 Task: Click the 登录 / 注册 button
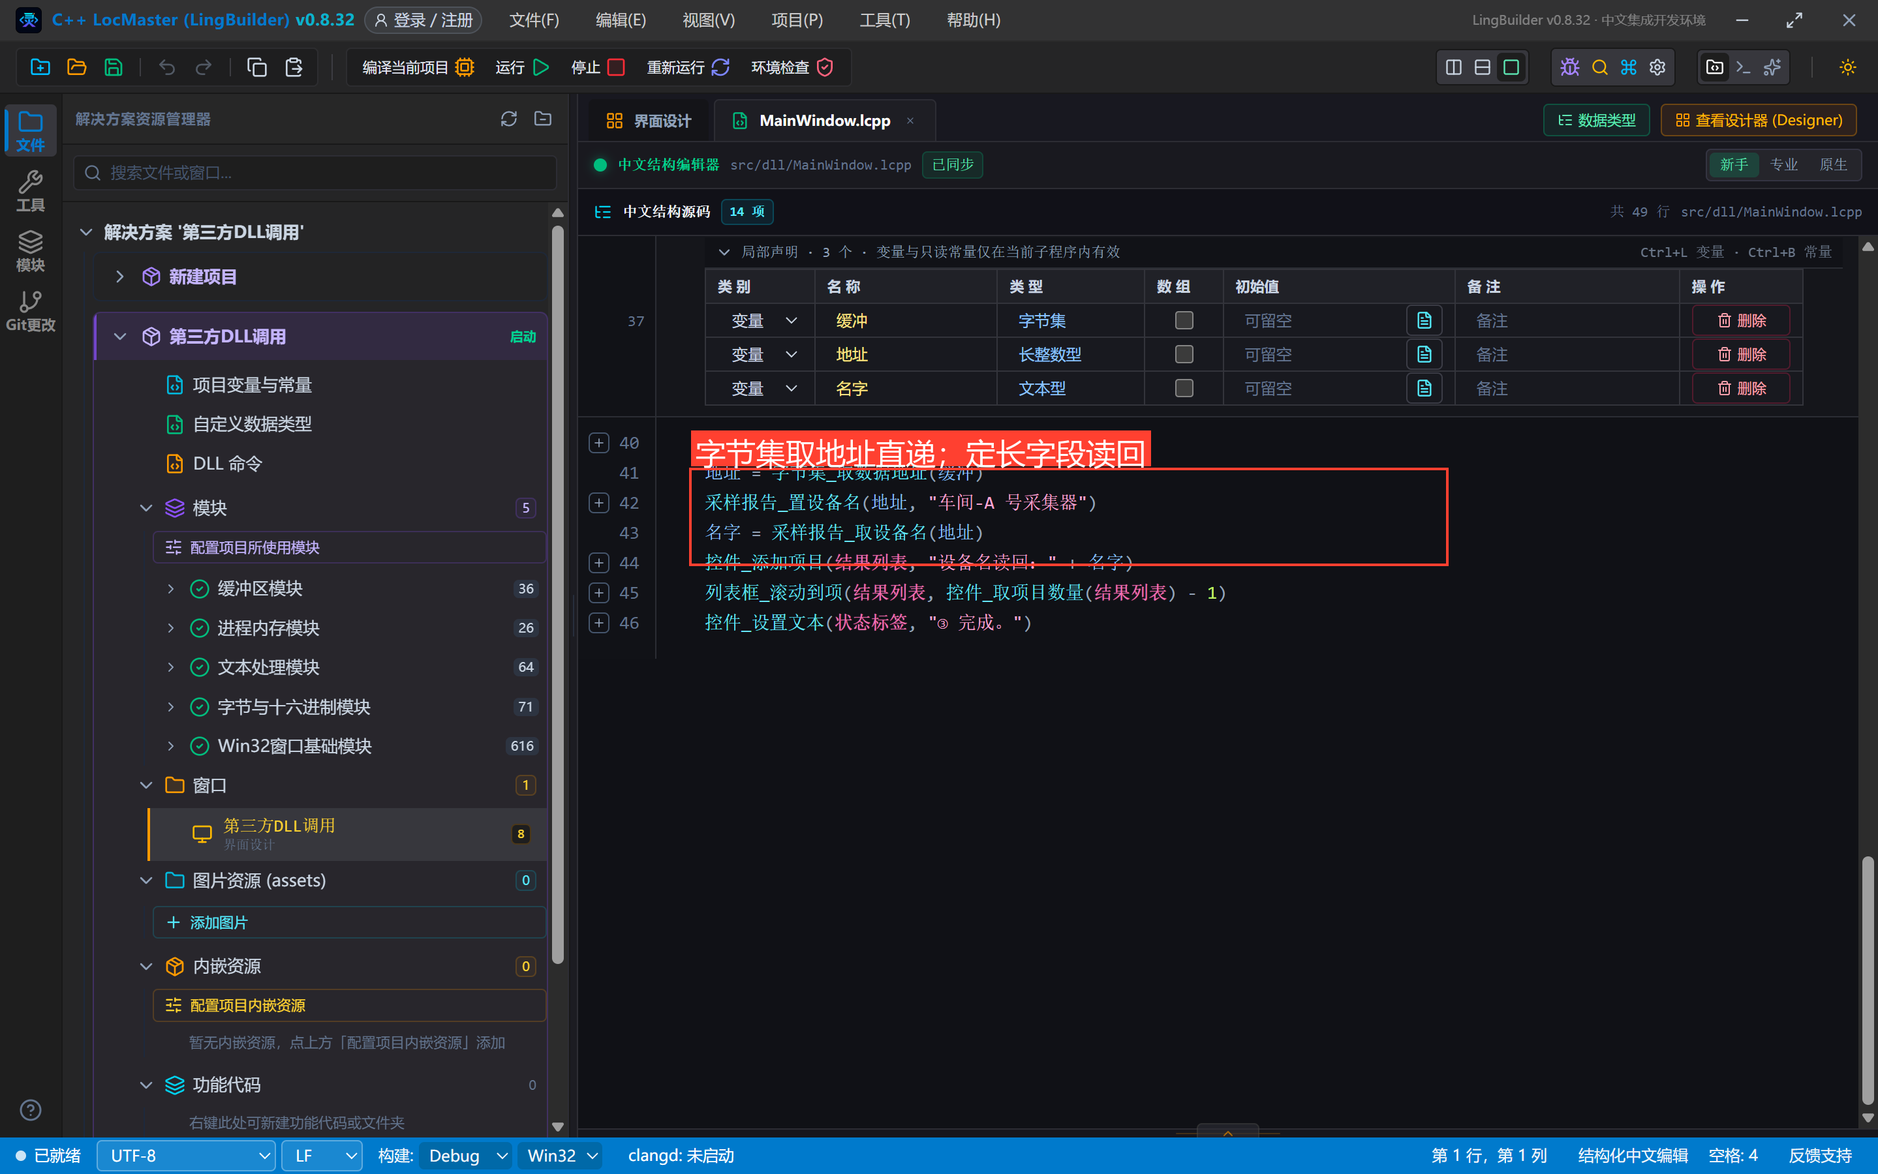click(423, 20)
